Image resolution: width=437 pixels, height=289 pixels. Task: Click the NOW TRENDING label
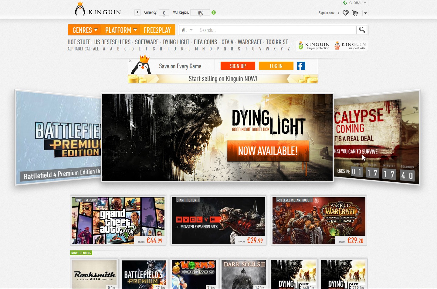click(81, 253)
